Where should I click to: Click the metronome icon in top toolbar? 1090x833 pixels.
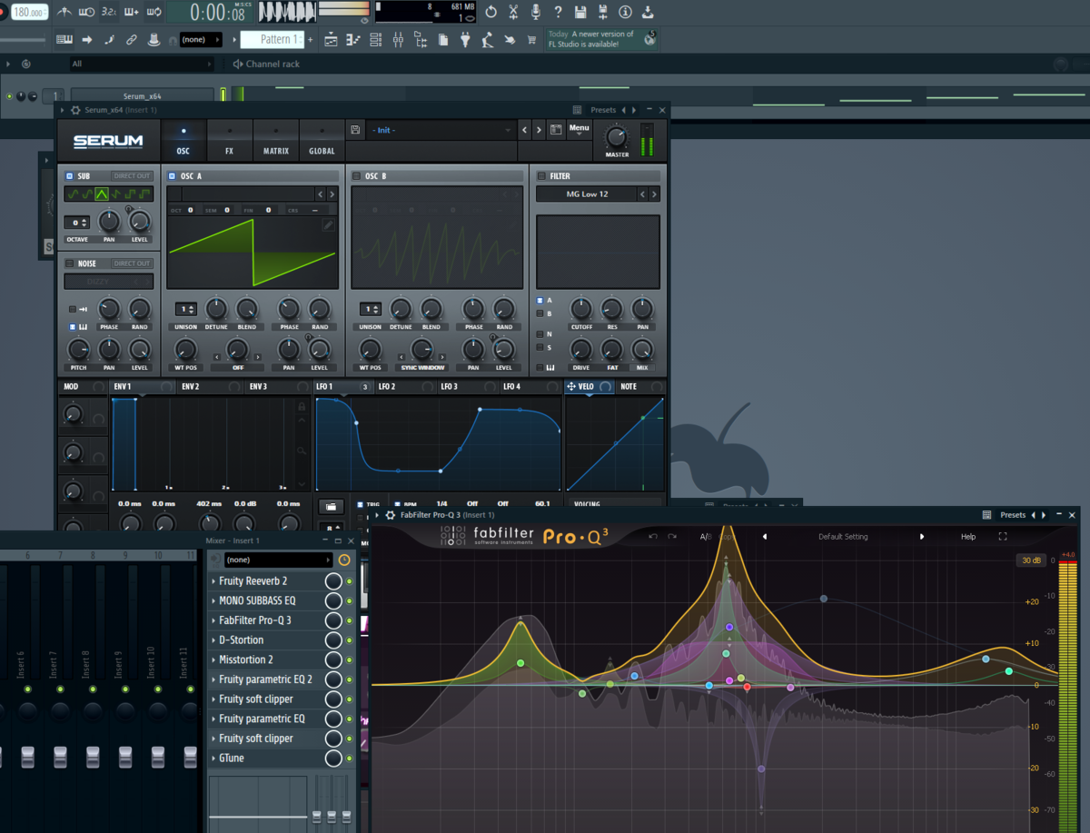pos(64,12)
